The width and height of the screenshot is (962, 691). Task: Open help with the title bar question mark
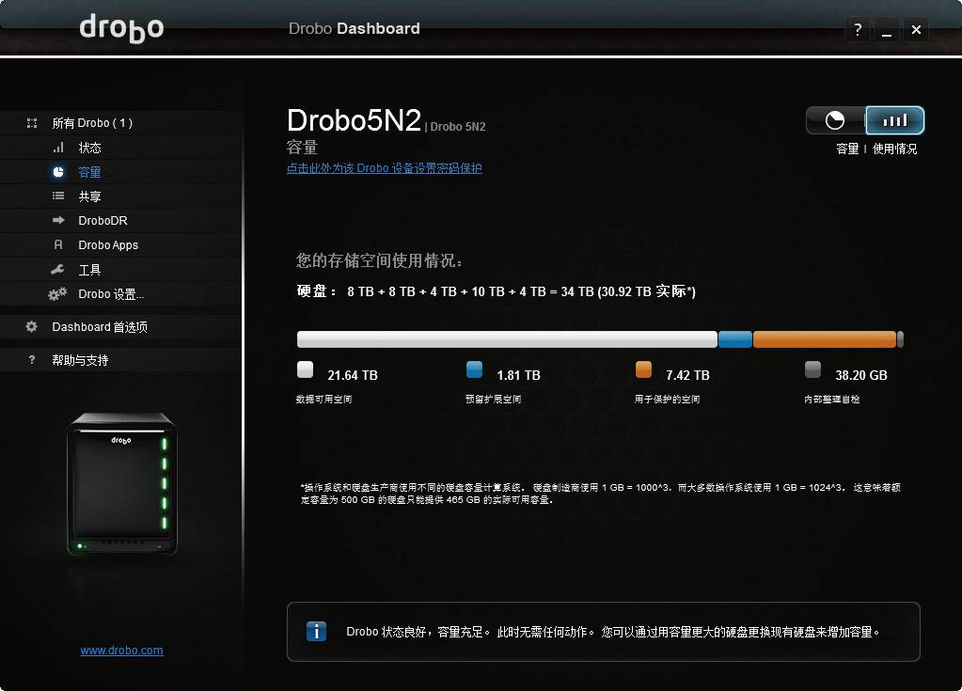pos(858,29)
